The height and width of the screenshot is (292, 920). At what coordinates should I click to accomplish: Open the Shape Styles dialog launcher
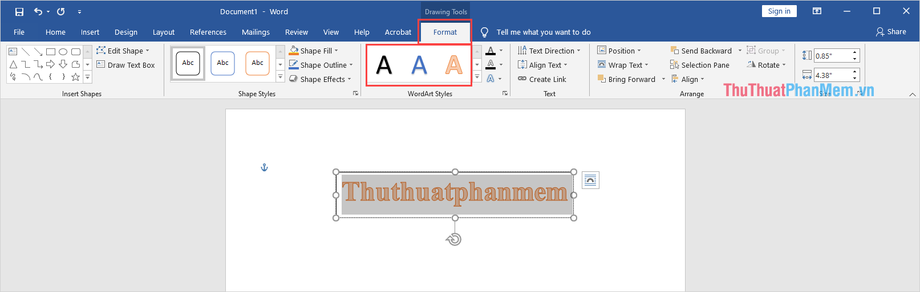pos(355,93)
